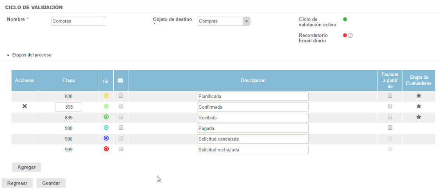Click the info icon next to Recordatorio Email
The image size is (440, 192).
point(351,35)
